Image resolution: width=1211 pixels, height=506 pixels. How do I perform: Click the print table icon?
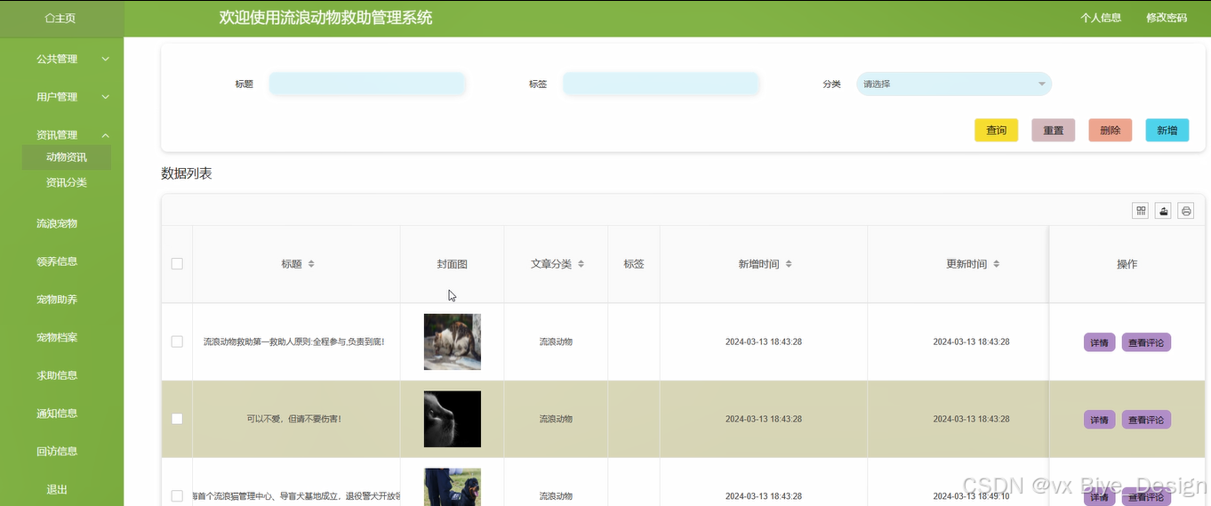tap(1186, 211)
